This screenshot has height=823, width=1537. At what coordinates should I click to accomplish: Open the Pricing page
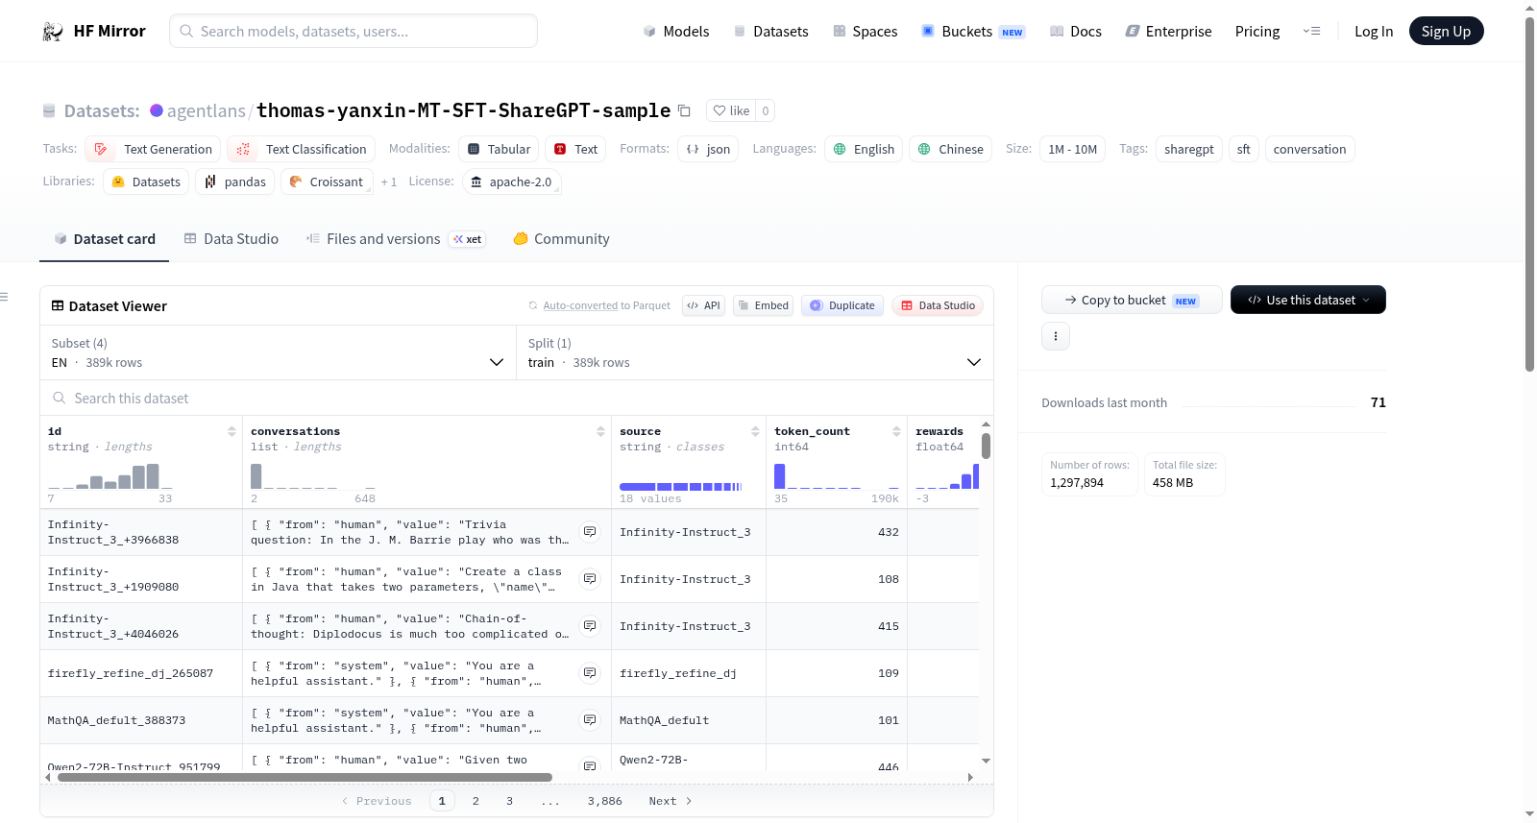tap(1257, 32)
